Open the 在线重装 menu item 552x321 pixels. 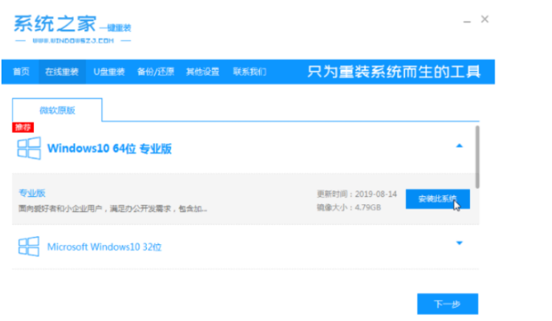61,72
